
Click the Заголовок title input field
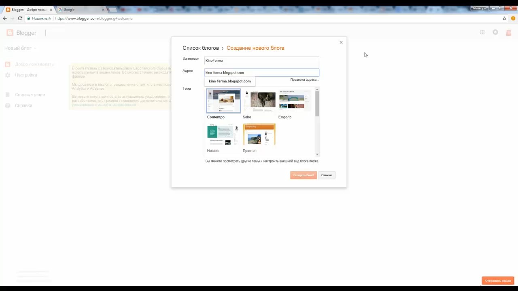261,61
